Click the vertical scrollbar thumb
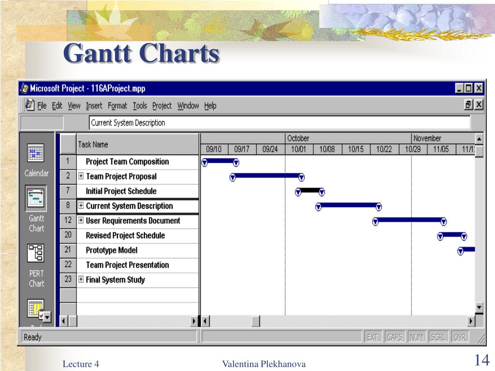This screenshot has width=495, height=371. pos(479,151)
